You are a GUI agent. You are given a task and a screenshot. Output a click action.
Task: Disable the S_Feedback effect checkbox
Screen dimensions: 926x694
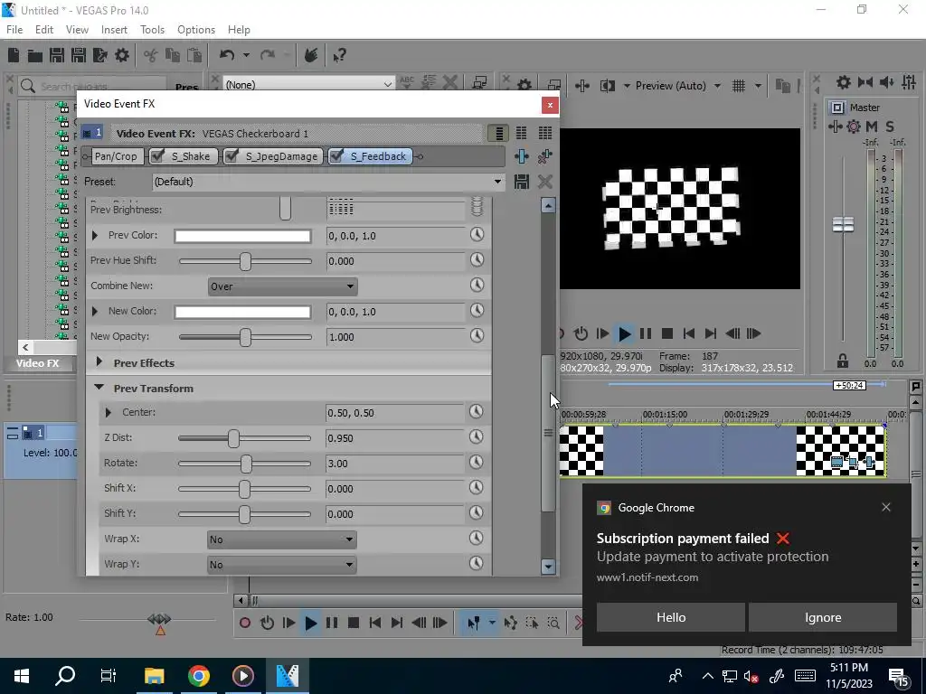click(x=336, y=155)
